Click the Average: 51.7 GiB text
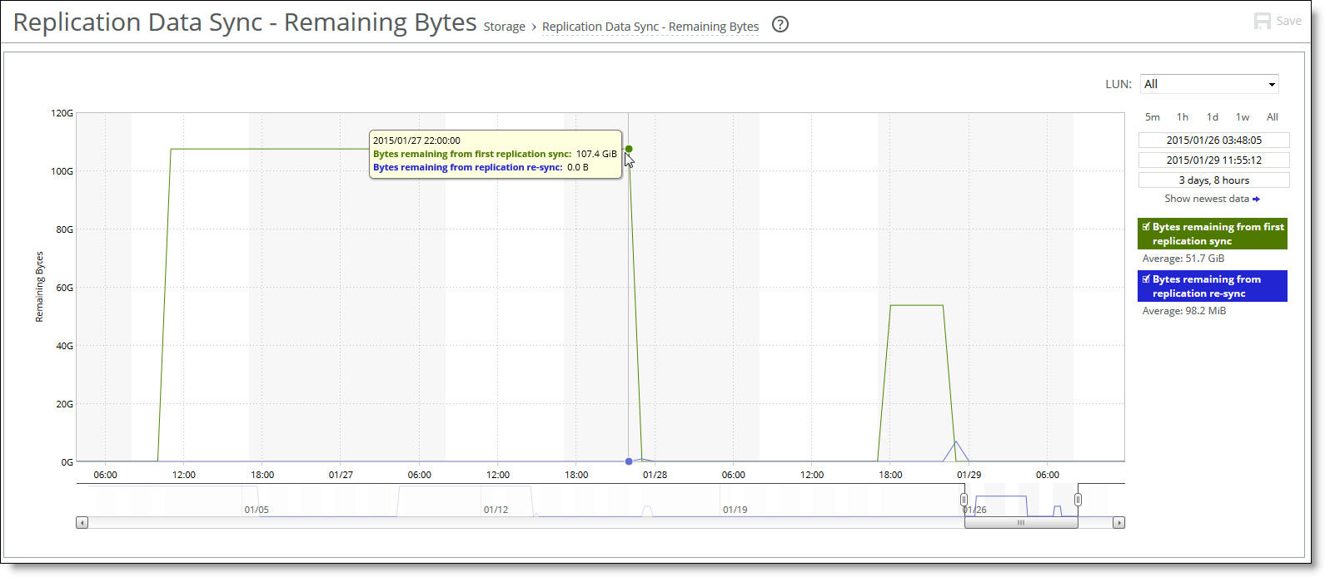The height and width of the screenshot is (577, 1325). [x=1183, y=259]
